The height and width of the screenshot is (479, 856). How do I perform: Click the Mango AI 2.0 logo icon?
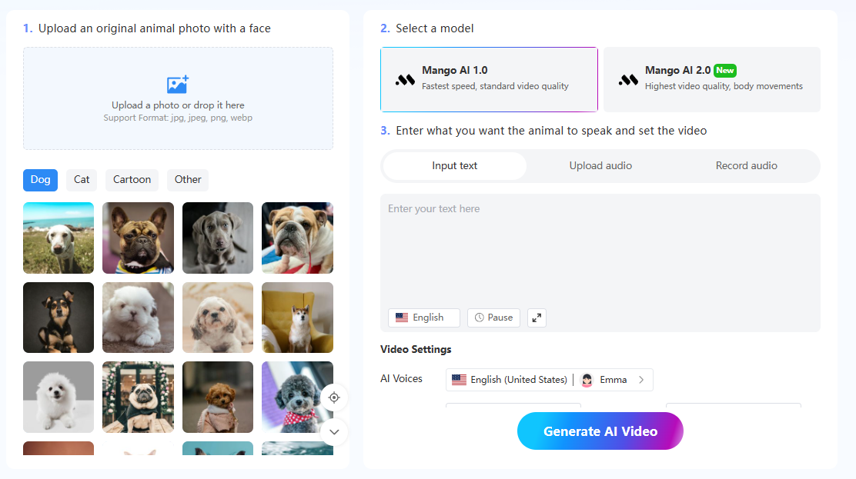click(628, 80)
